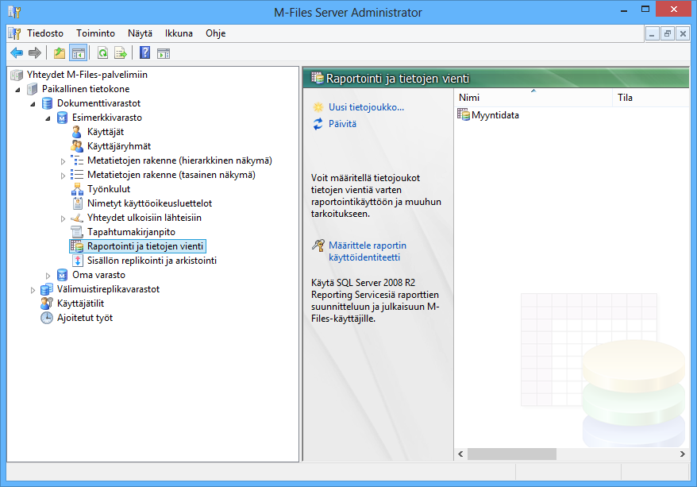This screenshot has width=697, height=487.
Task: Click the Päivitä link
Action: 342,124
